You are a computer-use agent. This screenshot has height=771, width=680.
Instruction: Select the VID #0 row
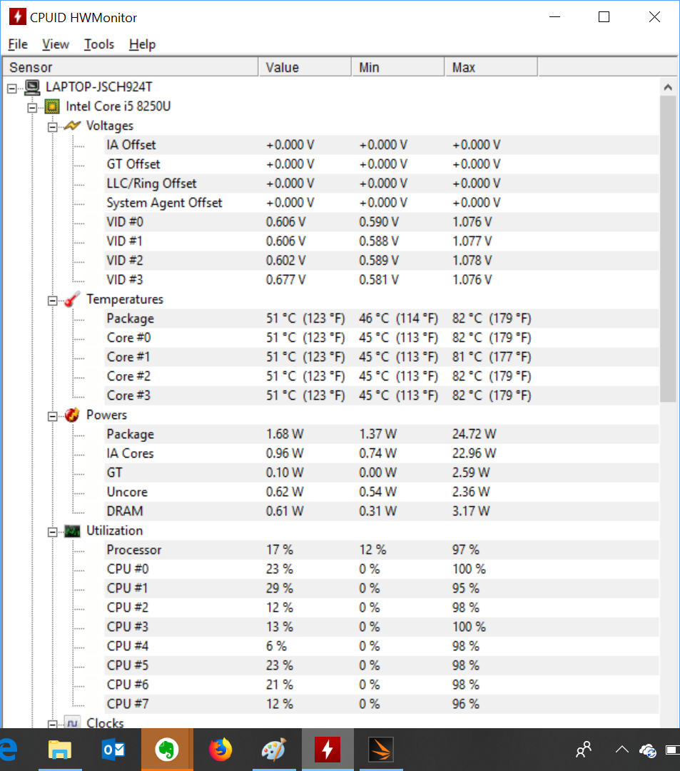point(382,222)
